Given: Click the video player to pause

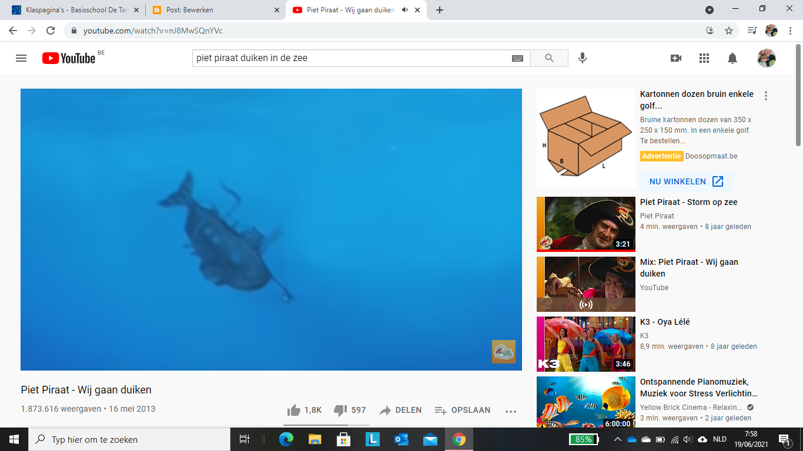Looking at the screenshot, I should coord(271,230).
